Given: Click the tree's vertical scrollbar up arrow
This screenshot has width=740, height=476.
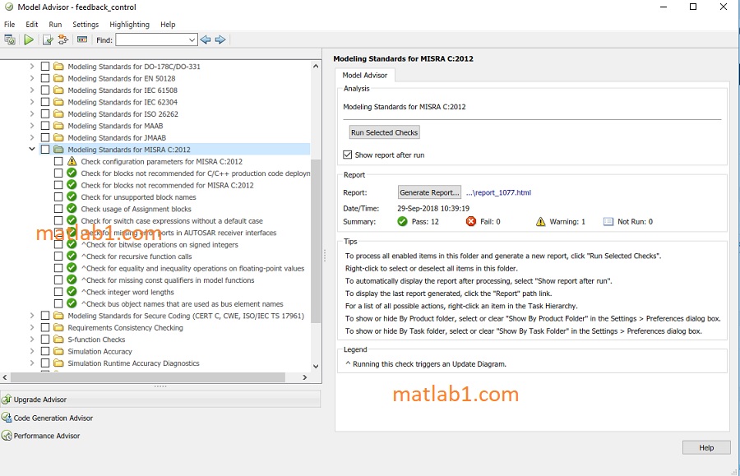Looking at the screenshot, I should 316,67.
